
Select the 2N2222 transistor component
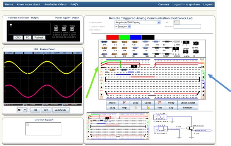point(176,49)
